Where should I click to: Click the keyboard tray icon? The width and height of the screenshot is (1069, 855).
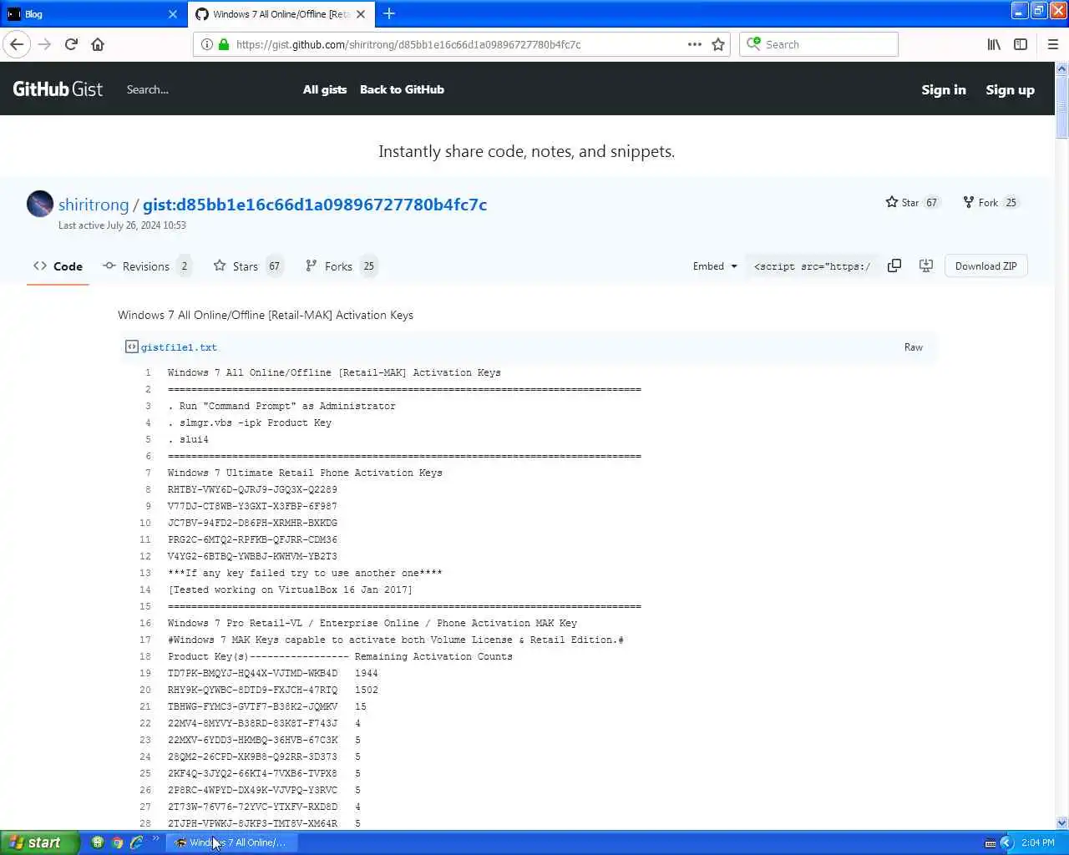coord(990,842)
